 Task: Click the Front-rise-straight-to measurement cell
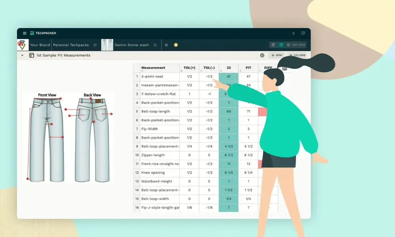160,164
